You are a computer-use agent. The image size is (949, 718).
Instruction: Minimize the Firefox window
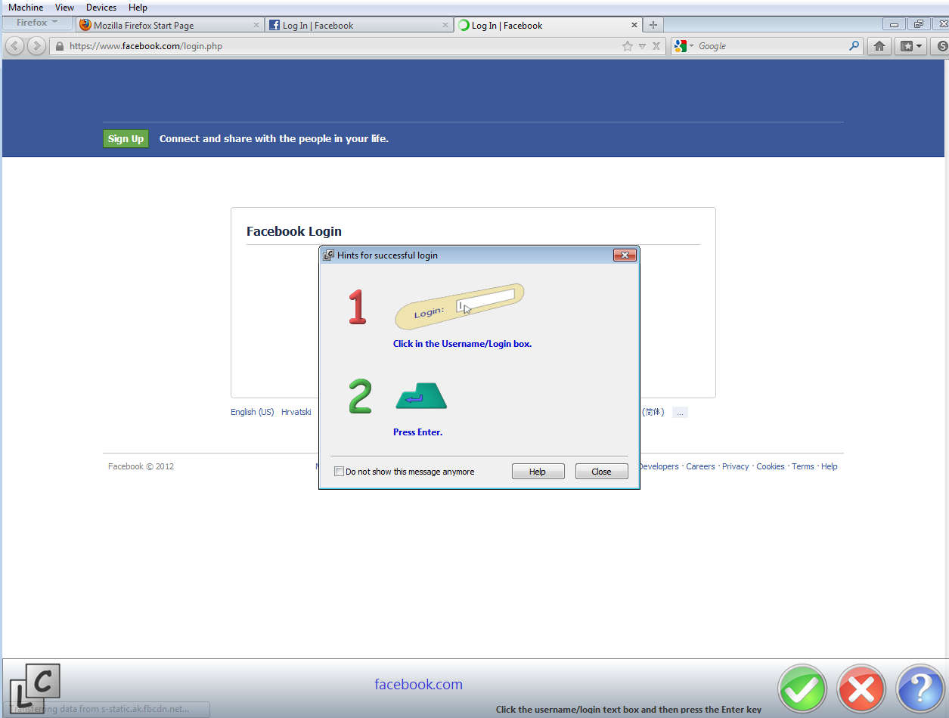pos(894,24)
